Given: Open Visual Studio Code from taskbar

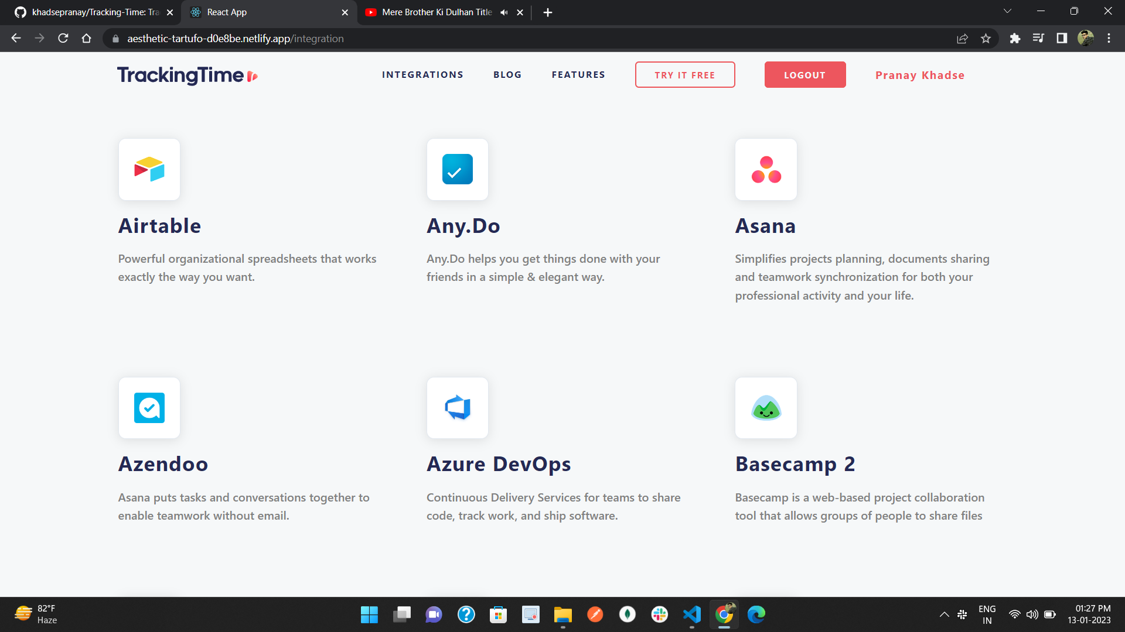Looking at the screenshot, I should point(691,614).
